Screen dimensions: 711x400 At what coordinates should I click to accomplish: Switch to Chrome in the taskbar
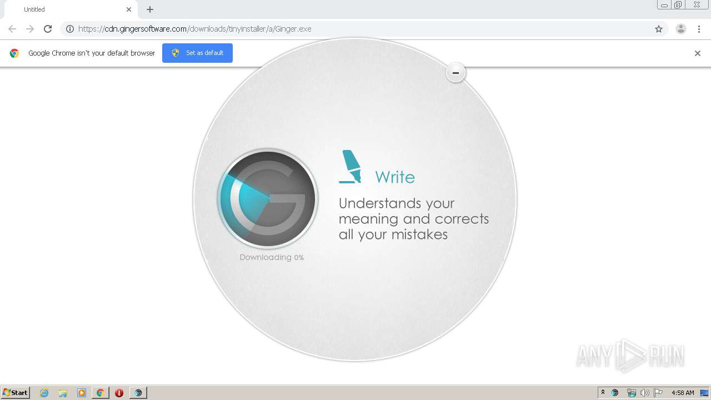coord(100,393)
